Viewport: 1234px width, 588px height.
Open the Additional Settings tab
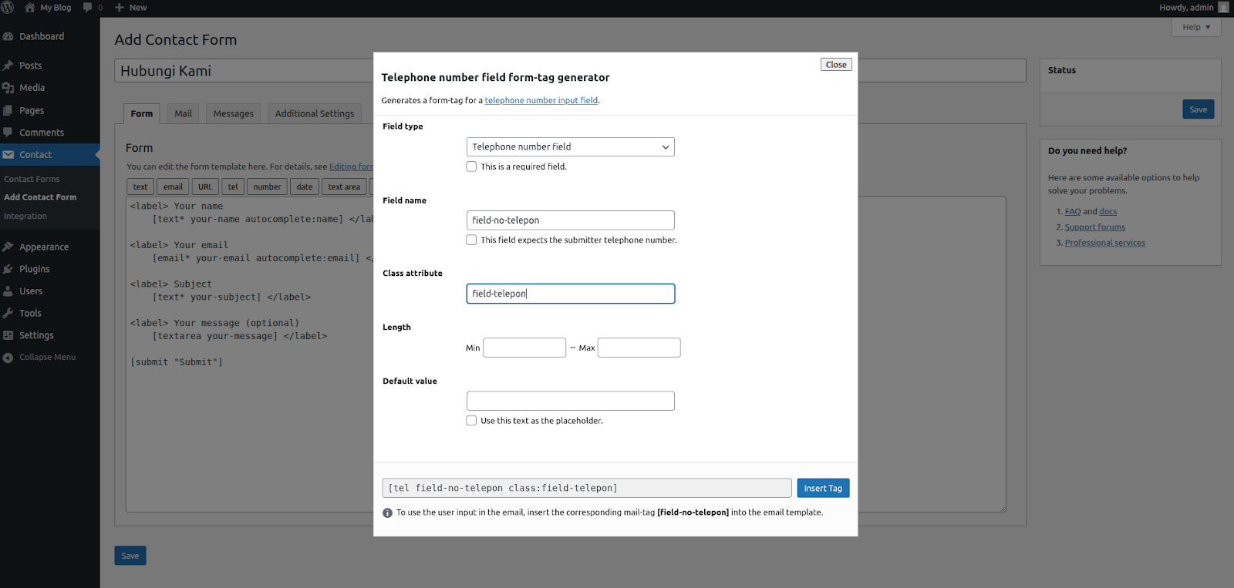point(314,113)
